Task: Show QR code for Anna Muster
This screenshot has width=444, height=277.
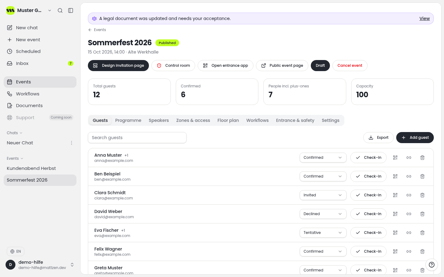Action: (395, 158)
